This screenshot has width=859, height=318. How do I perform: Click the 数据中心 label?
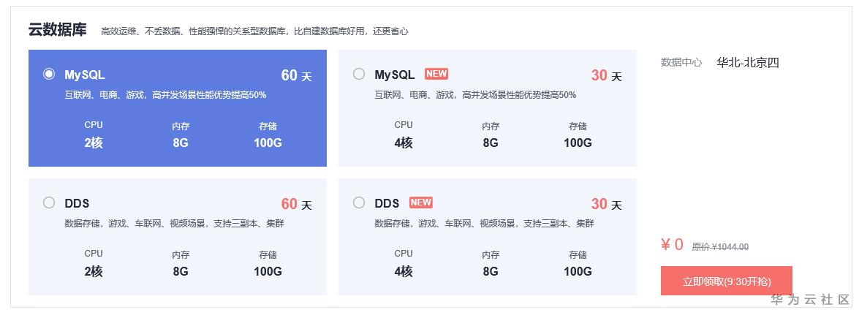pos(681,63)
